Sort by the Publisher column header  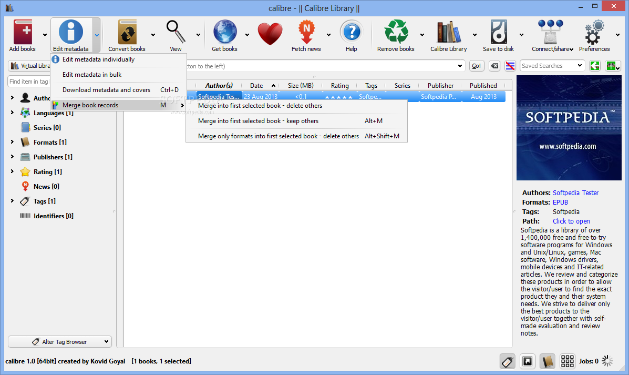(x=440, y=86)
